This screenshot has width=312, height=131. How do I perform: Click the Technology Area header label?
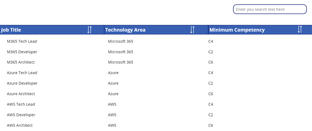click(x=125, y=30)
